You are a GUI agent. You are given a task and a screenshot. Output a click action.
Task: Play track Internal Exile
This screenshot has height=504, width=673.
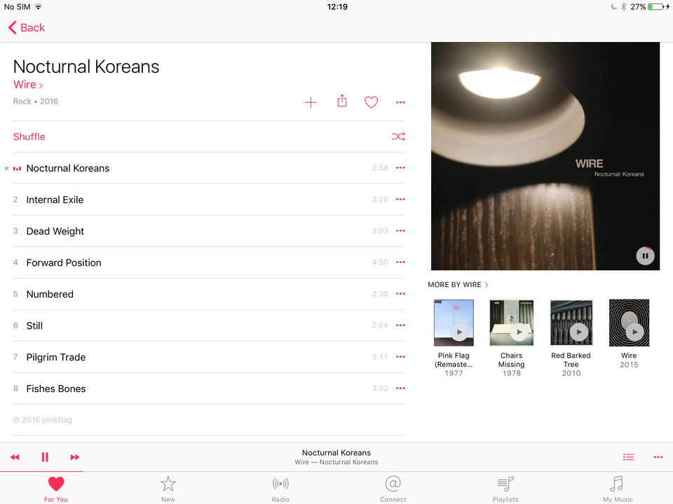[209, 199]
